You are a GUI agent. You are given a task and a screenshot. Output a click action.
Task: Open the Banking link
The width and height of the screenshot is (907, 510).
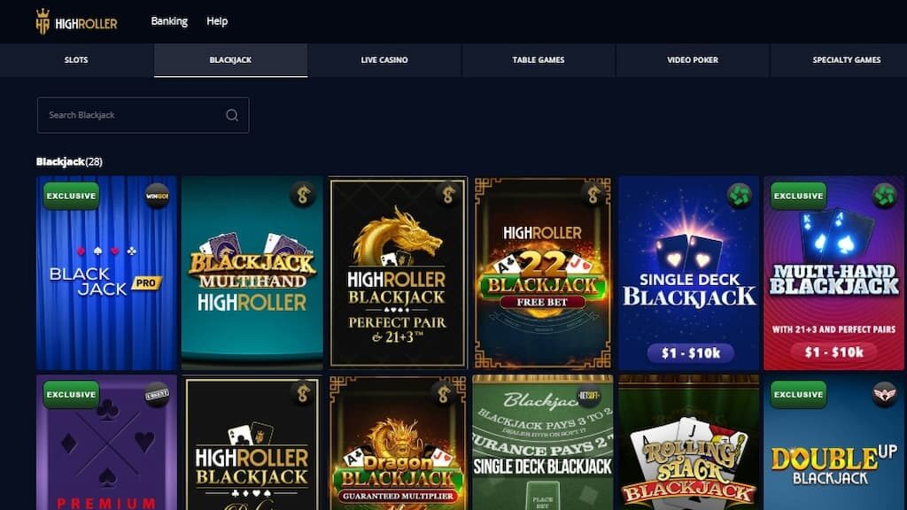click(x=169, y=21)
